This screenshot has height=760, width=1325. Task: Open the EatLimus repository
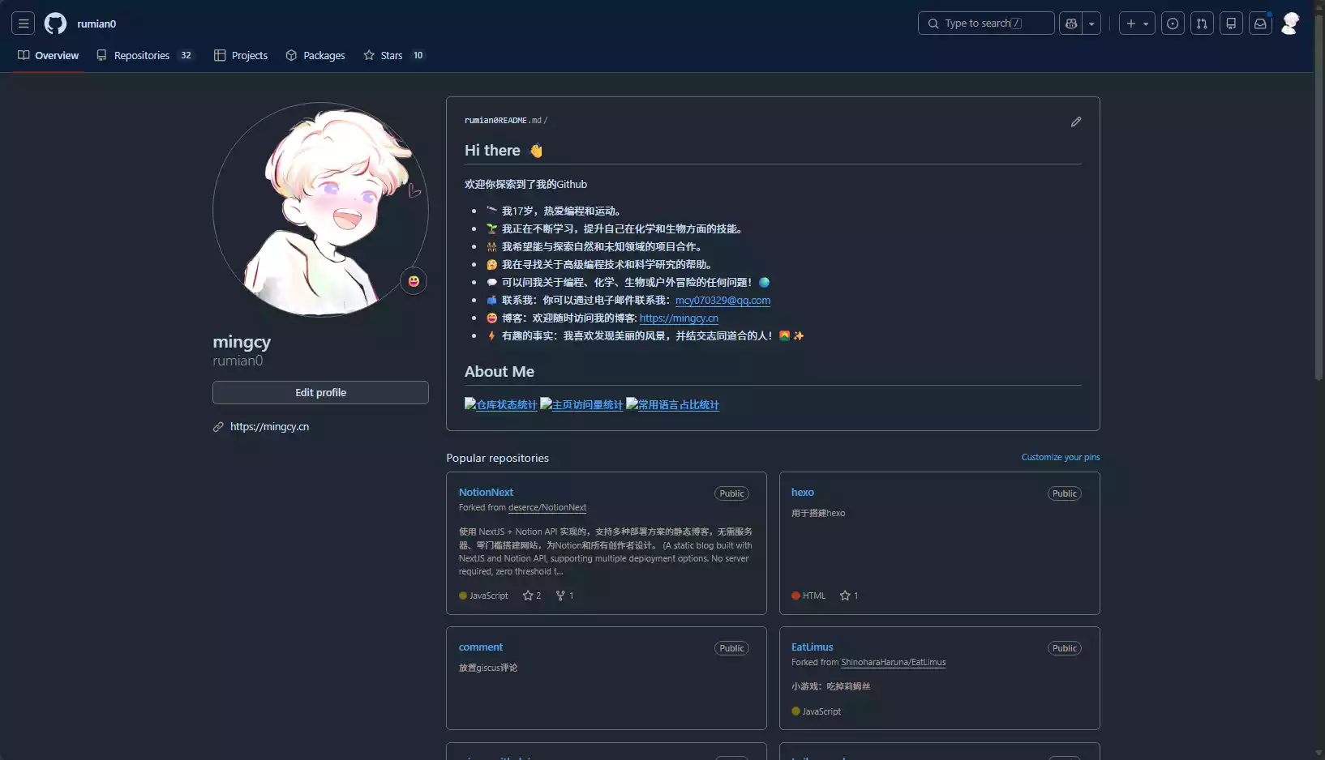(x=812, y=647)
